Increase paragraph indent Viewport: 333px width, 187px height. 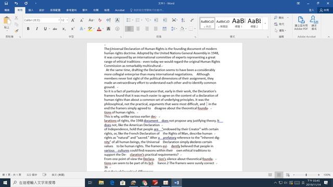click(165, 20)
